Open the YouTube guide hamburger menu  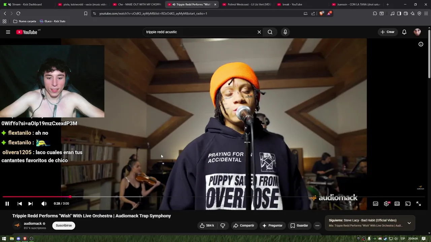(x=8, y=32)
